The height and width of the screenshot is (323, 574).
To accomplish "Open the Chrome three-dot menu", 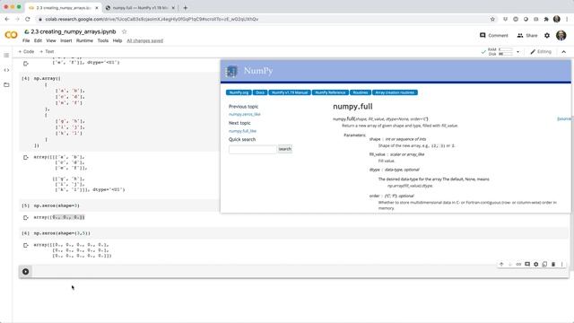I will click(x=567, y=19).
